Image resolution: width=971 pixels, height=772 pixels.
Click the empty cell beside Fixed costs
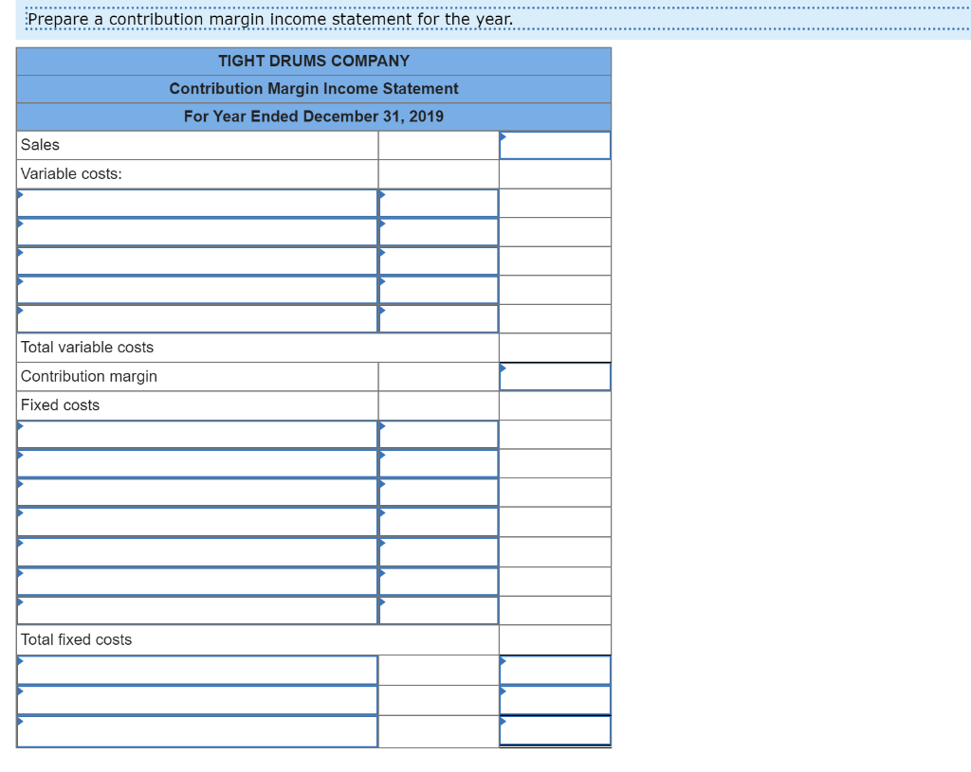point(438,404)
